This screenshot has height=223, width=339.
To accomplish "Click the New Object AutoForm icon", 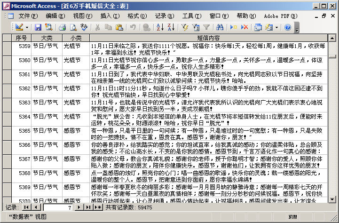I will coord(269,27).
